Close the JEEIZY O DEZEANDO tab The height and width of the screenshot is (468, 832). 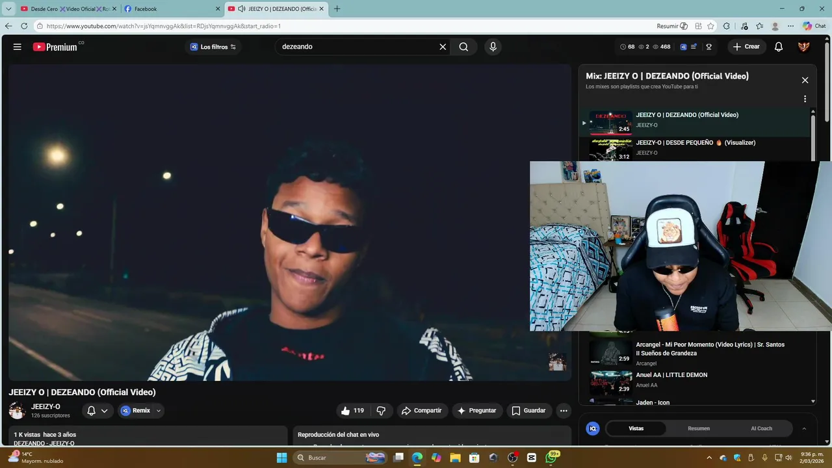[x=320, y=9]
